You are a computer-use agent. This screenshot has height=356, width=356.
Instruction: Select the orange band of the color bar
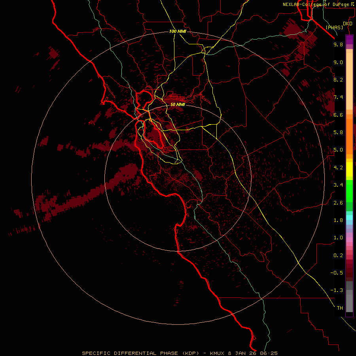(x=349, y=137)
